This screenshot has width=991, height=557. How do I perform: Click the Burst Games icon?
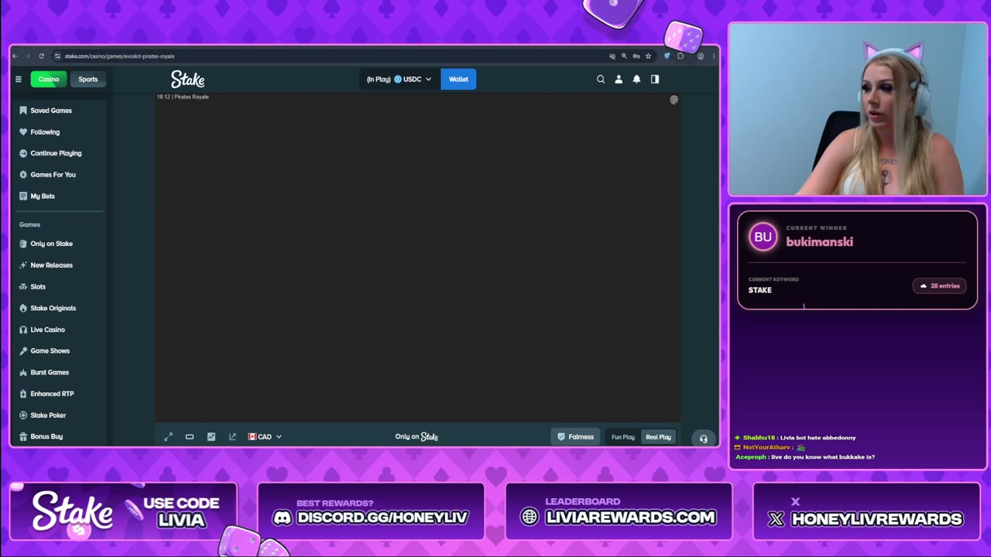[x=23, y=372]
